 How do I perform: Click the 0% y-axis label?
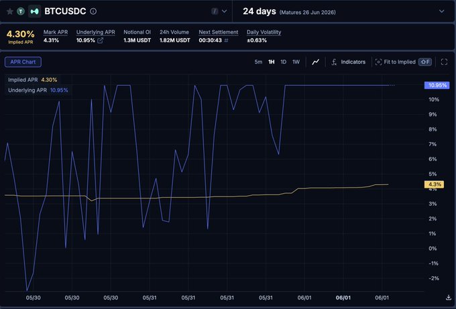(x=433, y=249)
